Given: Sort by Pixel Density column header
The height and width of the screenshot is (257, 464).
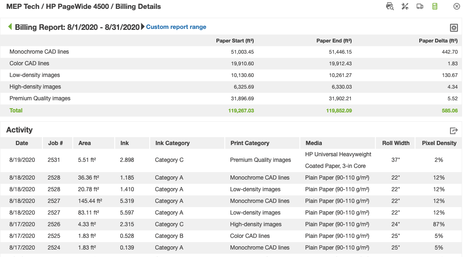Looking at the screenshot, I should click(x=439, y=143).
